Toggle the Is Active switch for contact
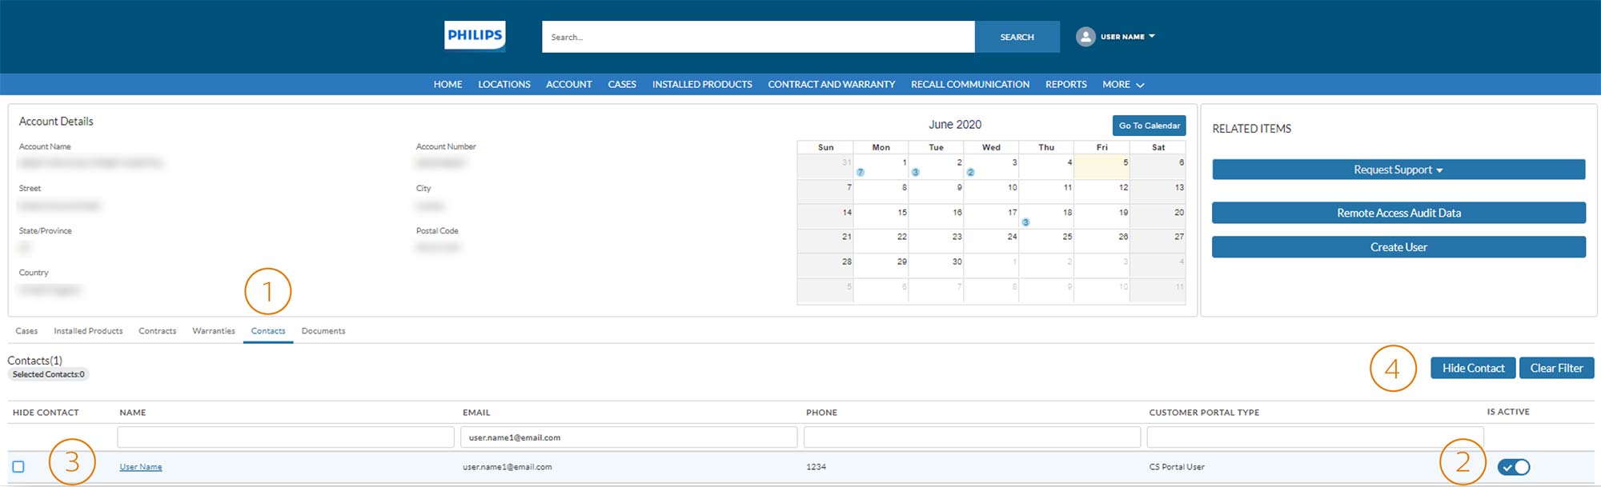This screenshot has width=1601, height=487. [1513, 467]
